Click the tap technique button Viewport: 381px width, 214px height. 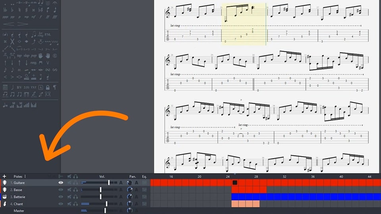tap(19, 55)
